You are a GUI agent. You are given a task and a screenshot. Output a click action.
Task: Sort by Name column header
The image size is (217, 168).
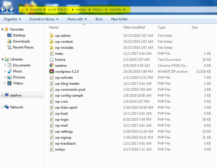[54, 27]
